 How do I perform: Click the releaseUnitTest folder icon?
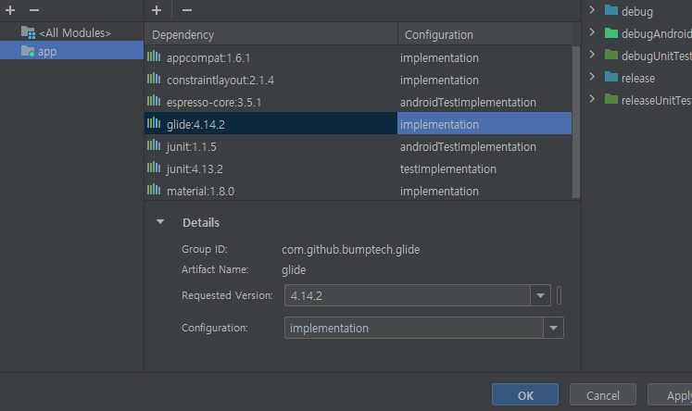[611, 99]
